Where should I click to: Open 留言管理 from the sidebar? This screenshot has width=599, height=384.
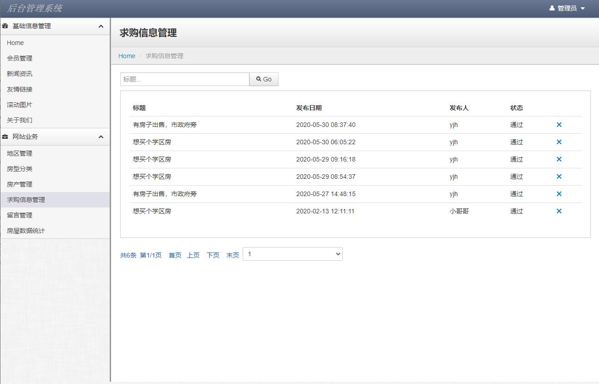(x=19, y=215)
